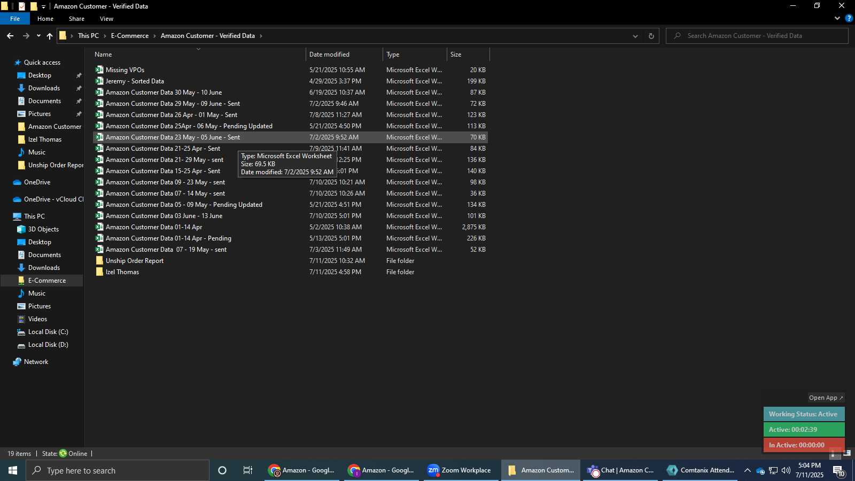Open 3D Objects in sidebar
The image size is (855, 481).
(21, 229)
